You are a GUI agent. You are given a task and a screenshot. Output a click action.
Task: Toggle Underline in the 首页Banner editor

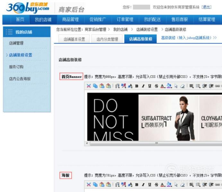149,86
